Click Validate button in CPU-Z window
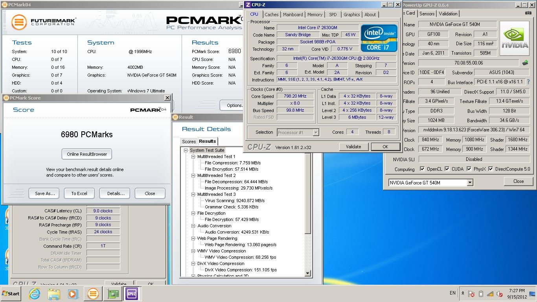This screenshot has height=302, width=537. pos(353,147)
